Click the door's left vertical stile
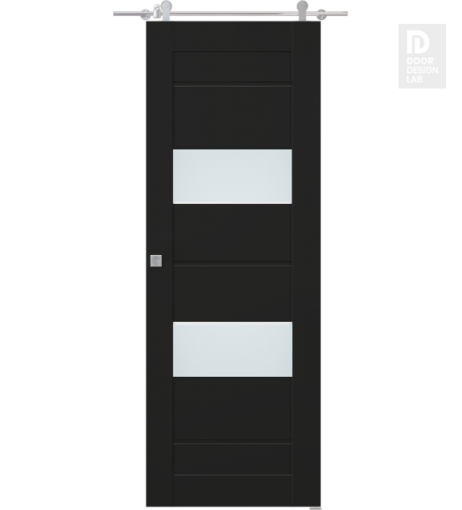 pos(159,264)
